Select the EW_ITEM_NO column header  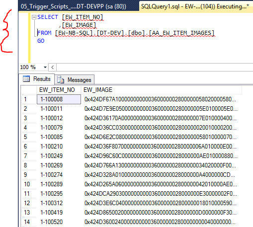pos(59,90)
